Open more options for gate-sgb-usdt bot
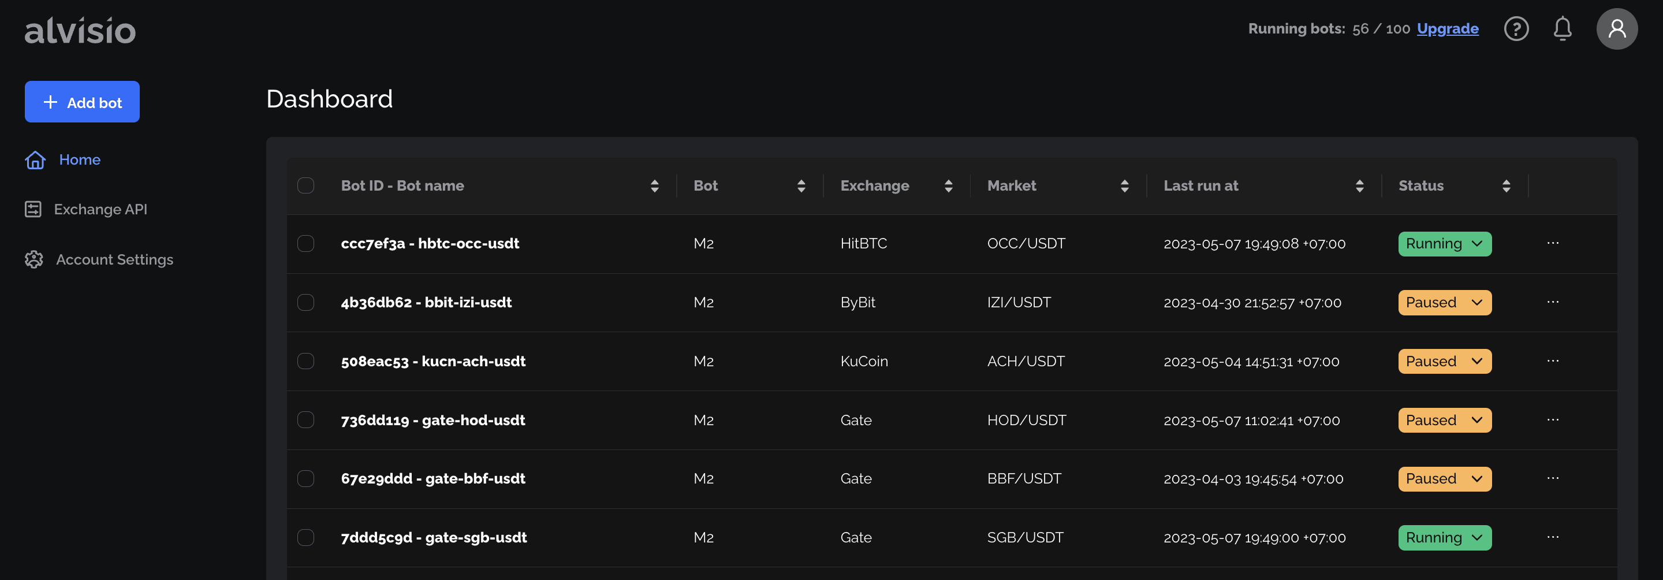This screenshot has width=1663, height=580. click(x=1553, y=537)
